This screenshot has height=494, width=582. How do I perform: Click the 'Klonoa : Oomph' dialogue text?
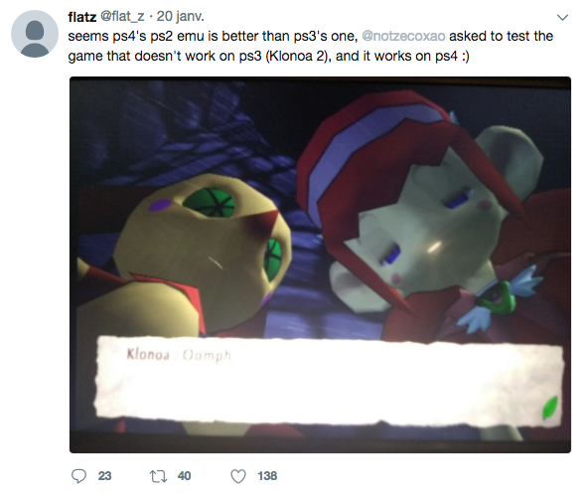click(180, 355)
